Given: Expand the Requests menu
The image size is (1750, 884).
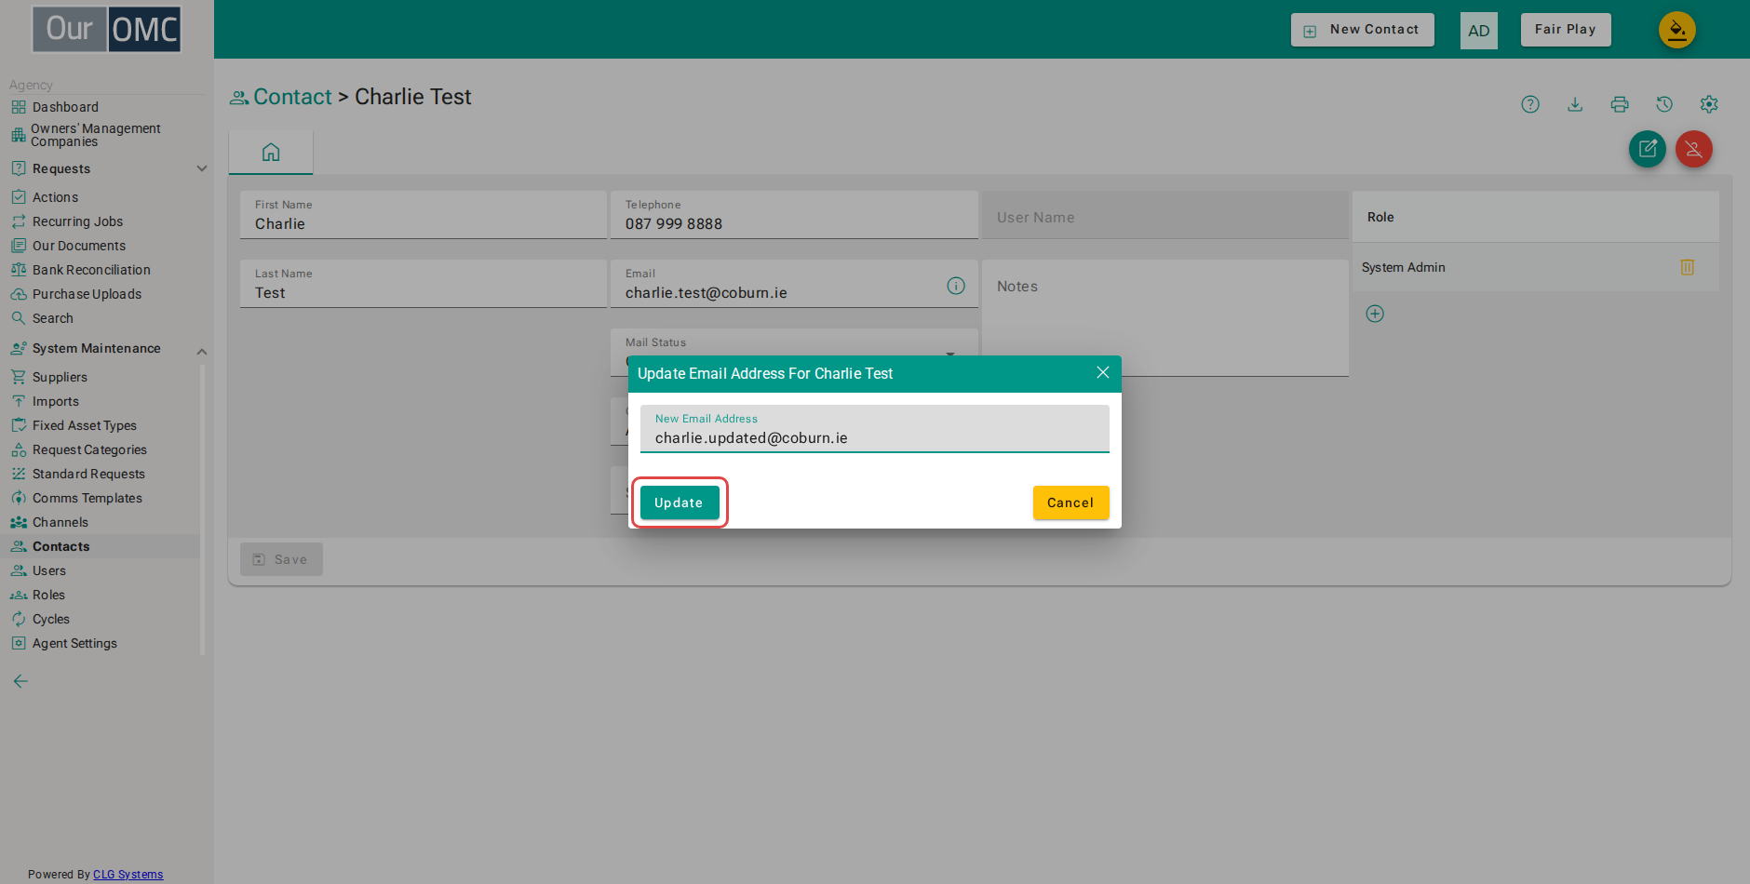Looking at the screenshot, I should [x=202, y=168].
